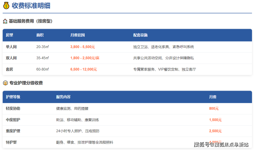Screen dimensions: 254x150
Task: Click the 3,800 - 5,500元 price
Action: click(82, 47)
